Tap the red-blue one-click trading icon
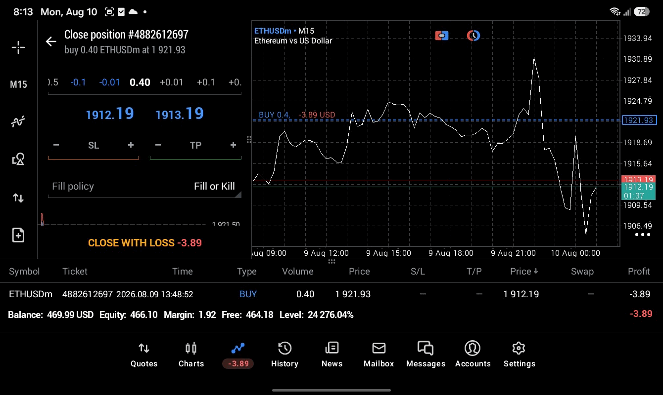Screen dimensions: 663x395 click(442, 36)
